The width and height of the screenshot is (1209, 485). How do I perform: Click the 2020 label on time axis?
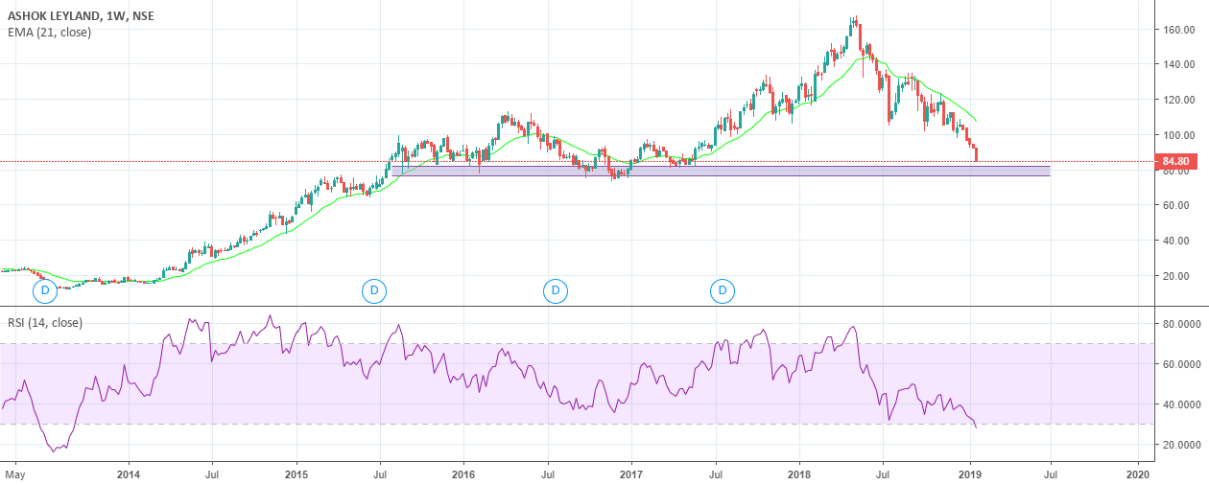coord(1137,473)
